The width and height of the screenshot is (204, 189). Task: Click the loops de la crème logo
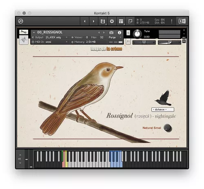106,49
